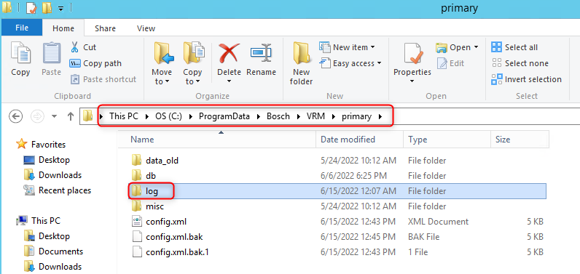Open the recent locations dropdown arrow
The height and width of the screenshot is (274, 580).
click(55, 116)
